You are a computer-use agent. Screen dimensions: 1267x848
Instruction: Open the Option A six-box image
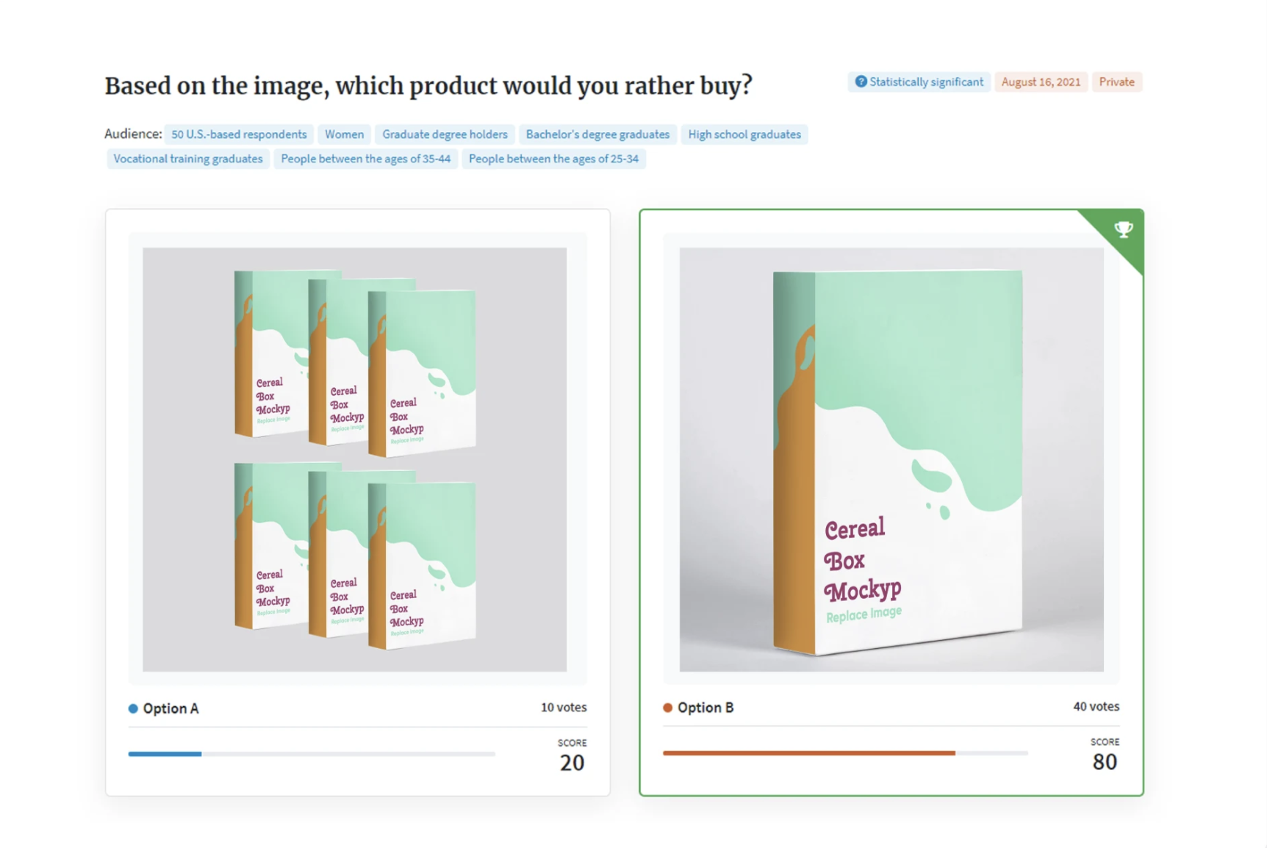click(x=354, y=459)
